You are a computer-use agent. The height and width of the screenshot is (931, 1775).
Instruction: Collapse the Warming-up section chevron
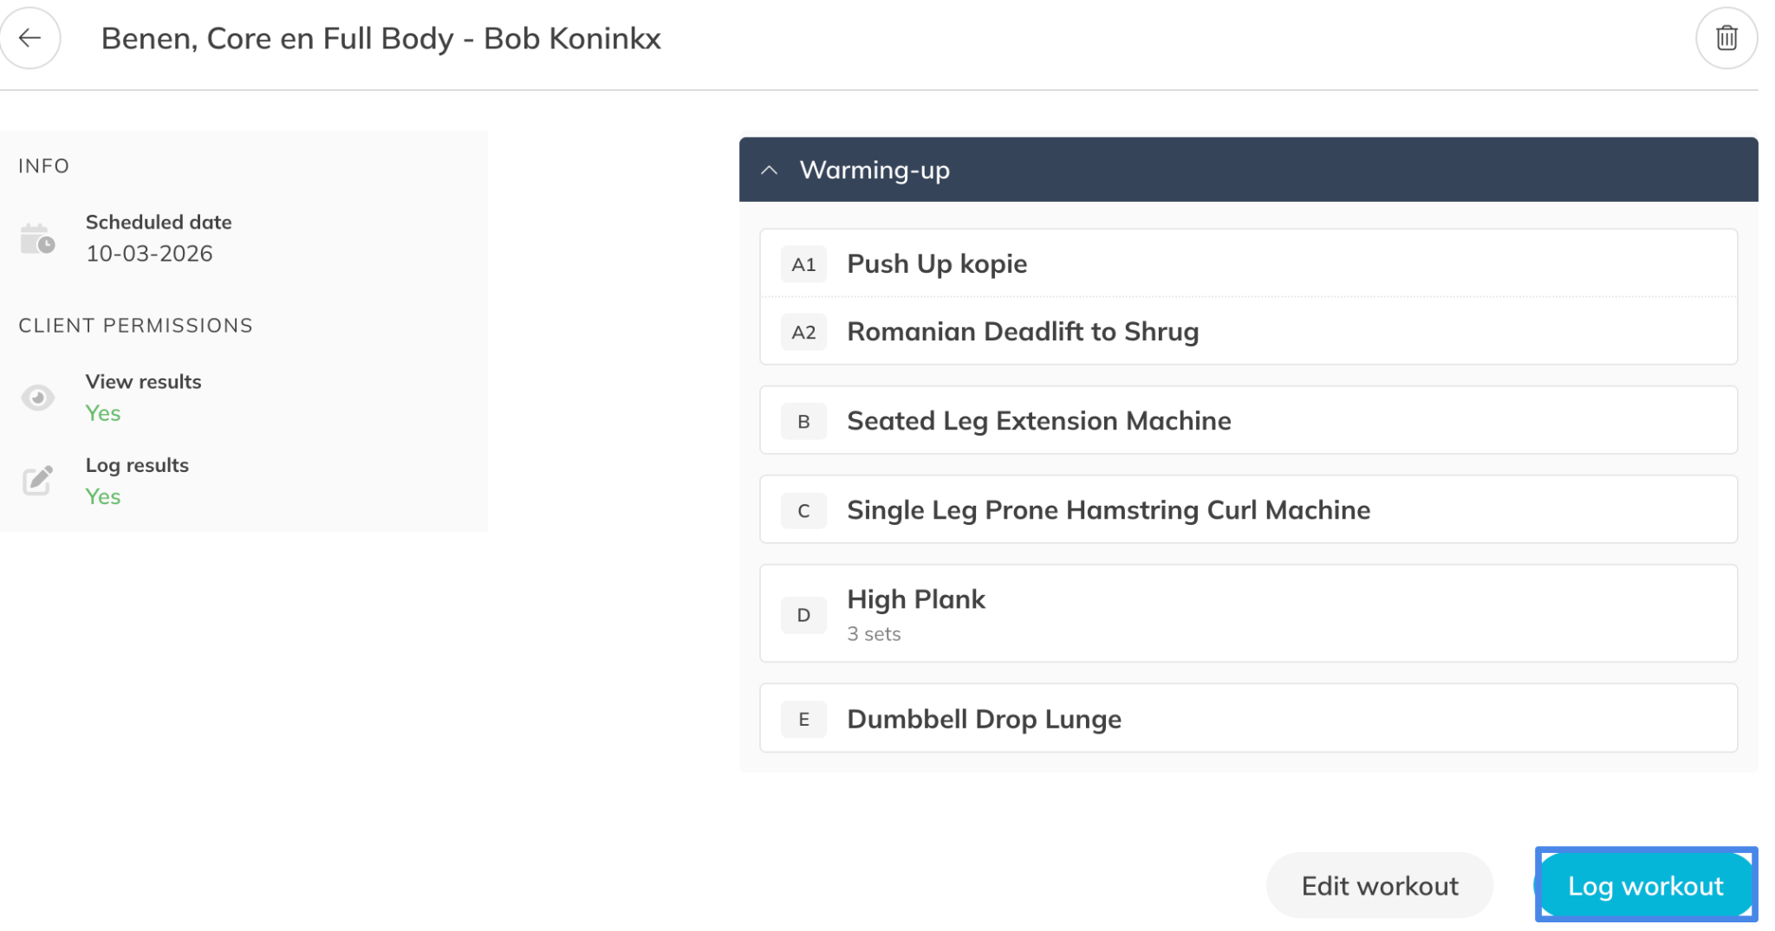click(769, 171)
